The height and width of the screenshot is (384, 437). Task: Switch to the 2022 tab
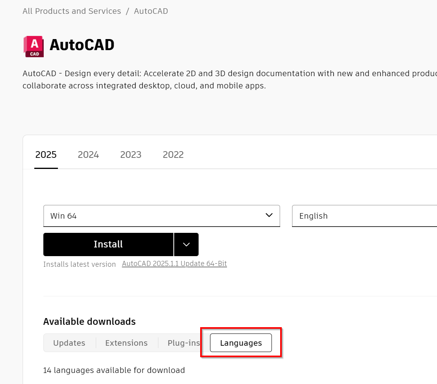pos(173,155)
